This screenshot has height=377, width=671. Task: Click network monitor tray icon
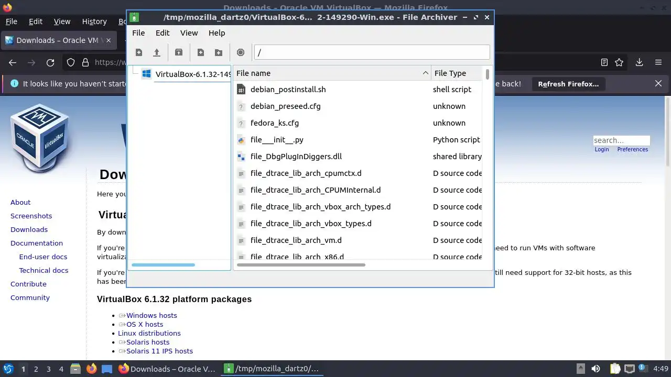[x=630, y=369]
